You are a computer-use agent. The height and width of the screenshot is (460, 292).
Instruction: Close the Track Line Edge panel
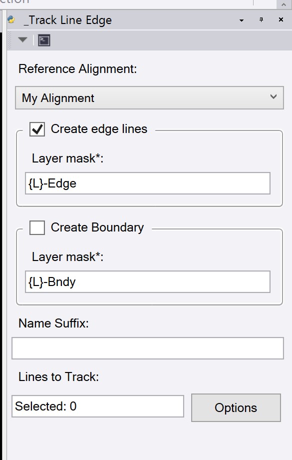(281, 19)
